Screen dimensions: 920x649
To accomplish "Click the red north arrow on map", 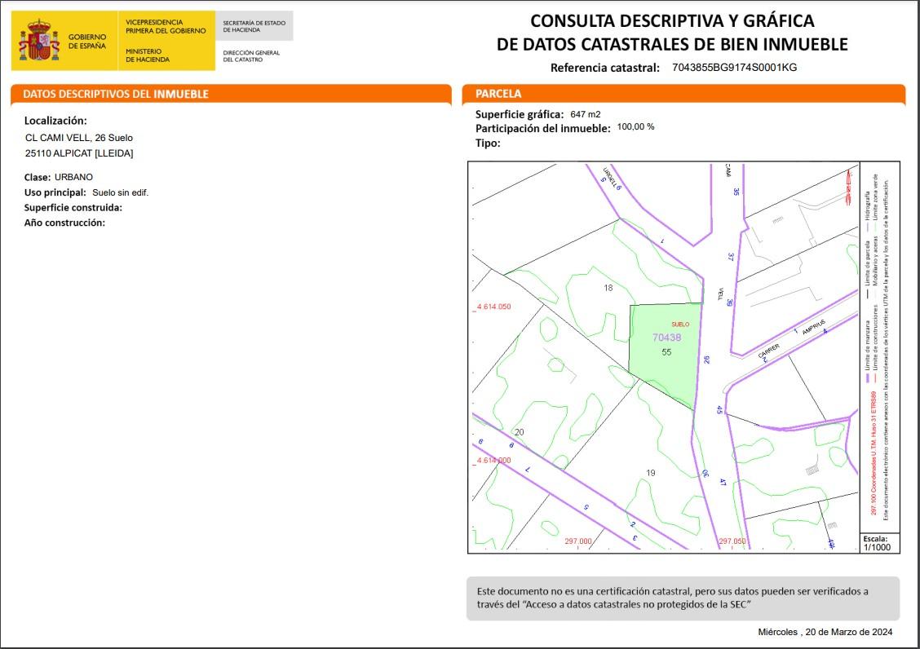I will coord(850,183).
